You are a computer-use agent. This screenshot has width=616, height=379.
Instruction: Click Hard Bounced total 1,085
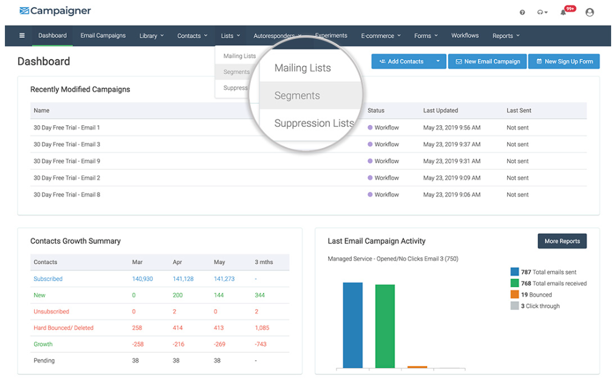tap(262, 328)
